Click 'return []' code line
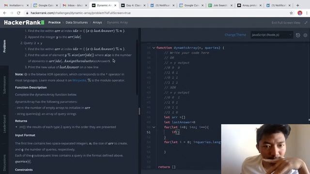The width and height of the screenshot is (310, 174). (x=167, y=167)
